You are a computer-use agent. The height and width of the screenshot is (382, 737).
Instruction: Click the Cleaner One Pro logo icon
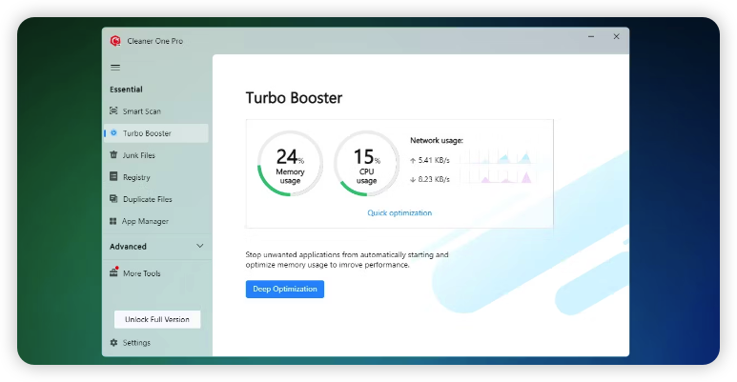pos(115,41)
